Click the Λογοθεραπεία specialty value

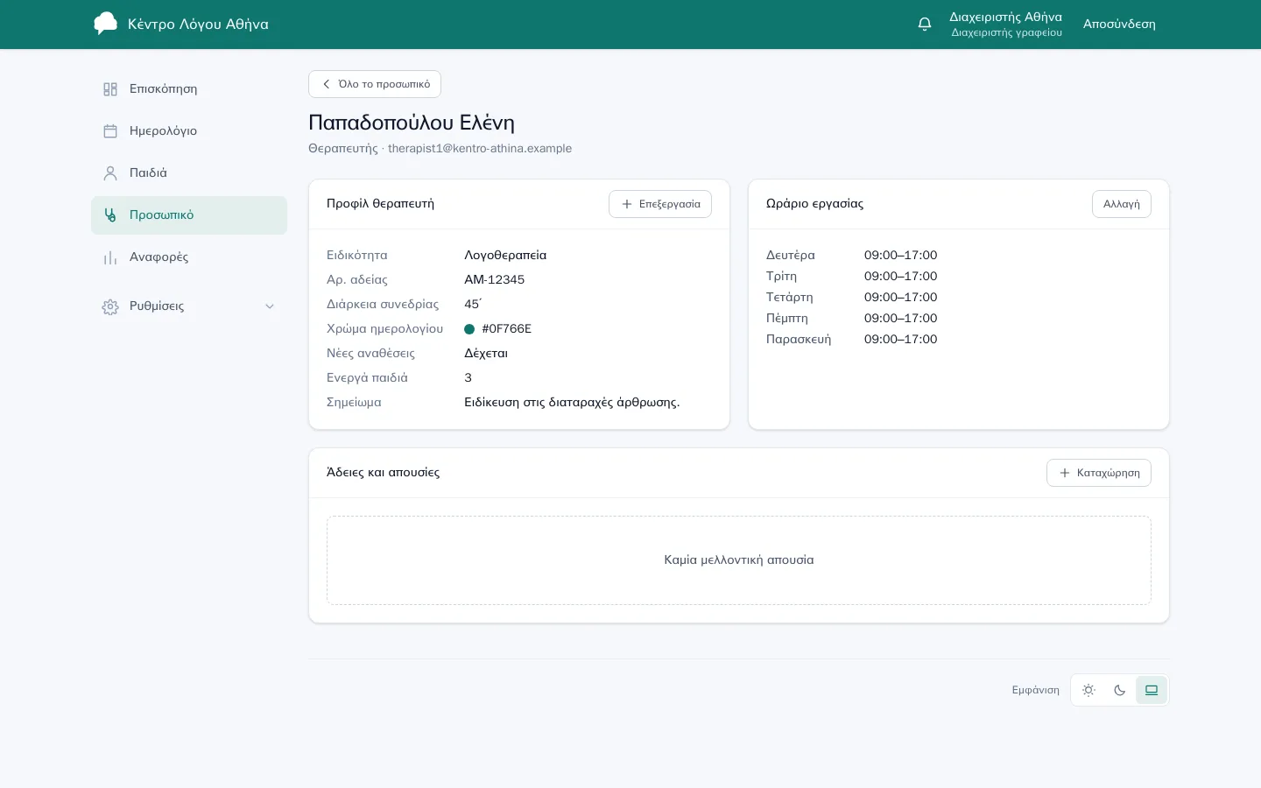point(505,256)
